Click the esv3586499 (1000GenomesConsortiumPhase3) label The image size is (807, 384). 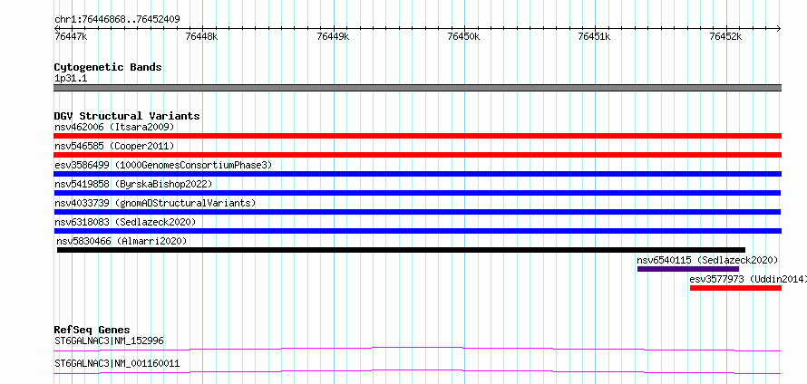163,165
